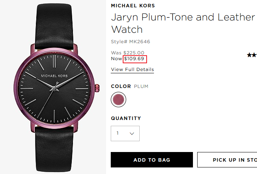Expand the quantity dropdown chevron
This screenshot has width=257, height=174.
point(132,133)
